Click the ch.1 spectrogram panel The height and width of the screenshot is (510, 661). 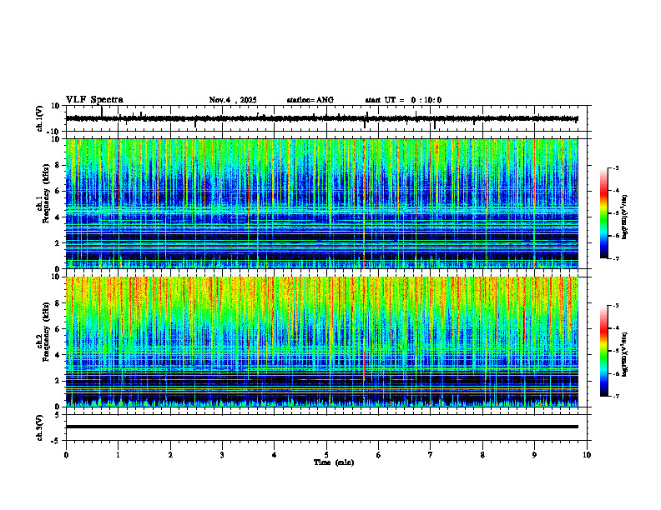click(321, 203)
